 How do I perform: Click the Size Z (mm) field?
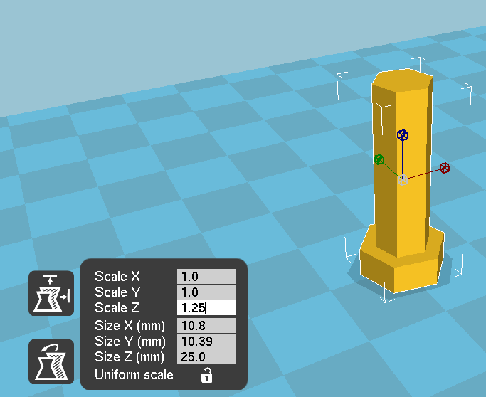click(206, 356)
